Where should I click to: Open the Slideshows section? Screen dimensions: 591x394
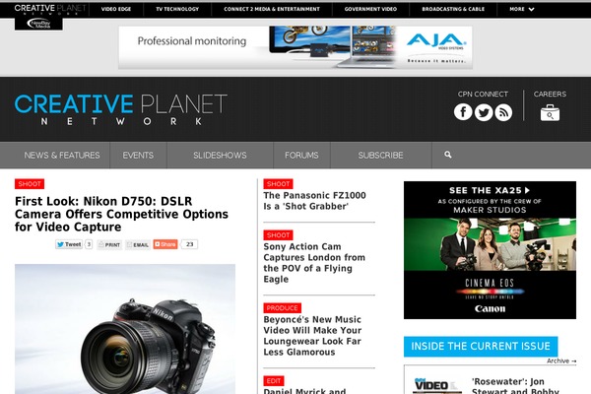pos(220,155)
